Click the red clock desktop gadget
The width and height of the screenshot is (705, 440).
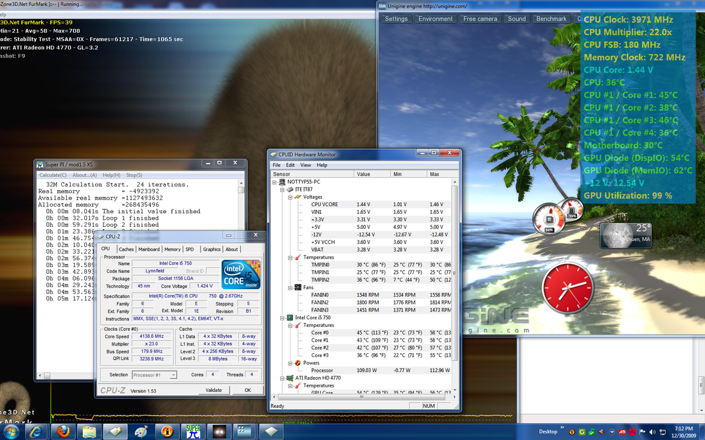pyautogui.click(x=568, y=288)
